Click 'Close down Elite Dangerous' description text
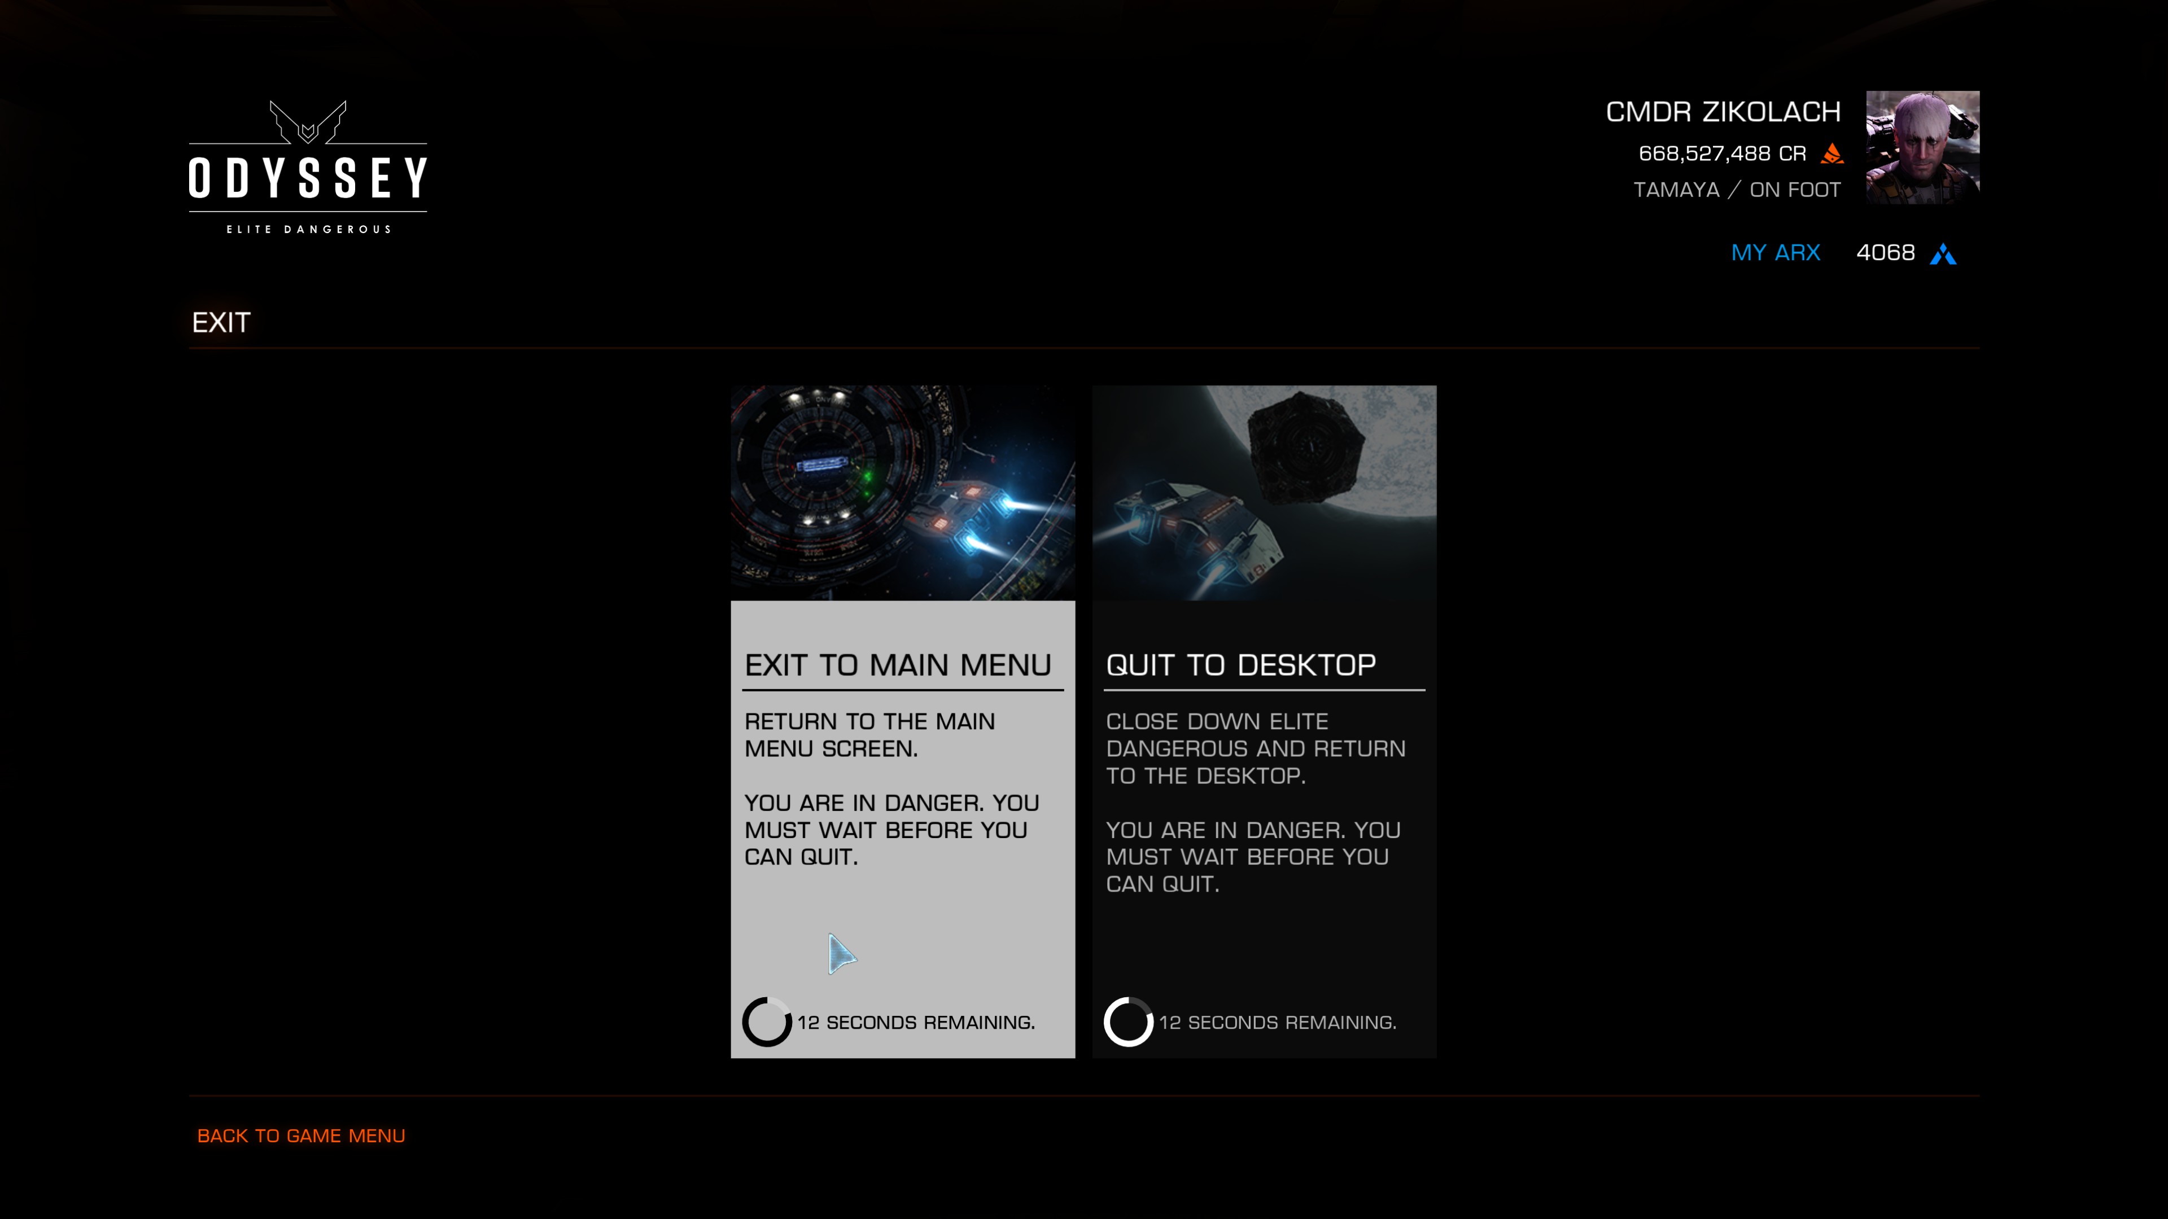The width and height of the screenshot is (2168, 1219). coord(1256,748)
